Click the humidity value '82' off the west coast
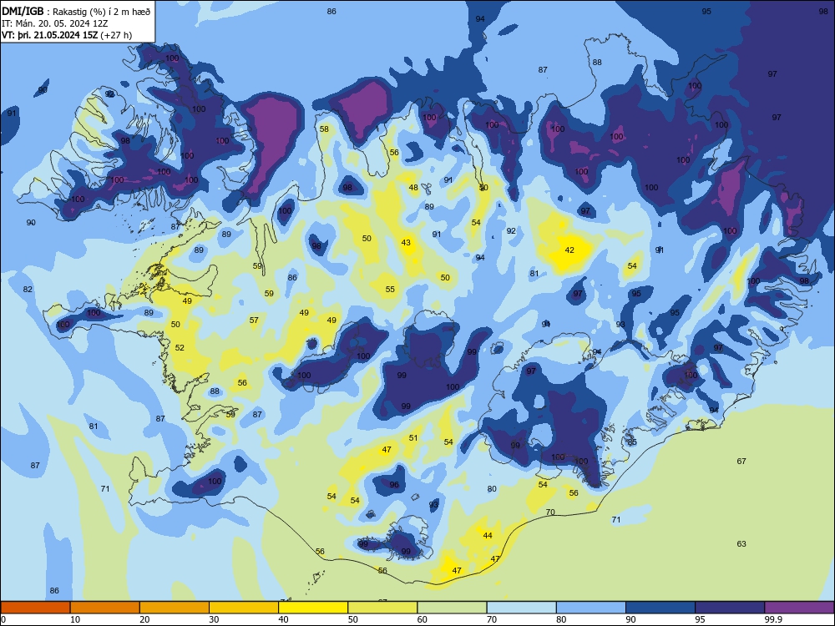The height and width of the screenshot is (626, 835). click(x=28, y=289)
